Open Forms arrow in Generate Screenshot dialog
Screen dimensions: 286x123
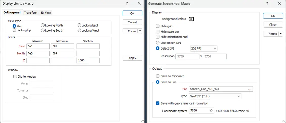click(x=280, y=34)
